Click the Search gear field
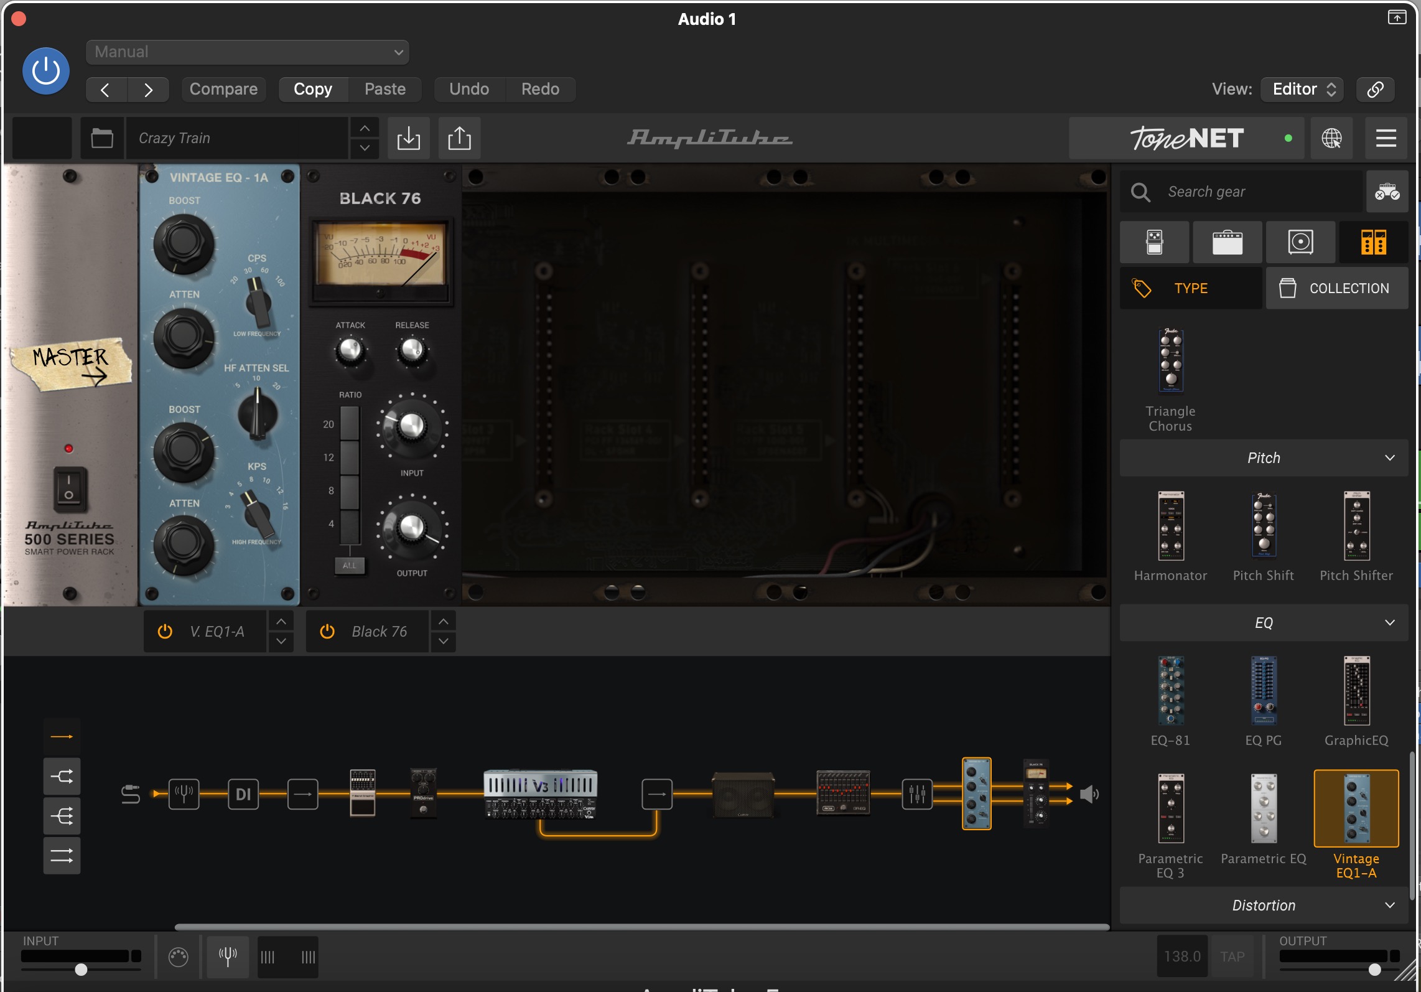Image resolution: width=1421 pixels, height=992 pixels. [x=1242, y=192]
